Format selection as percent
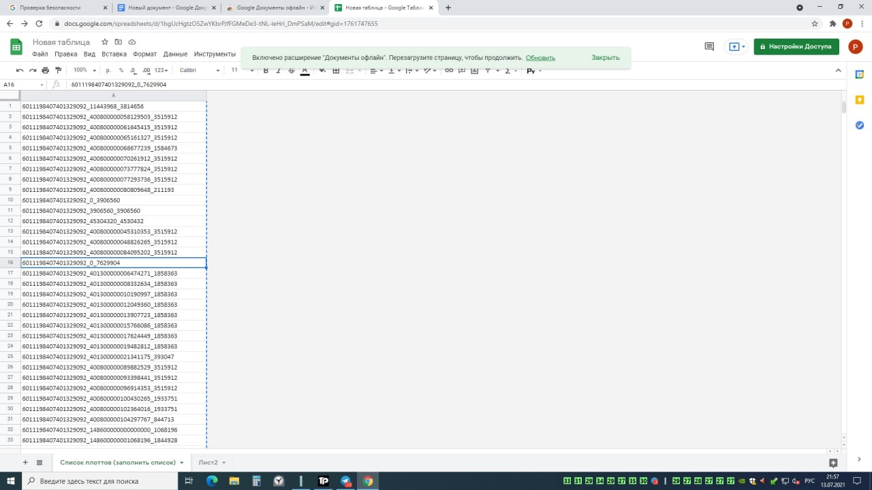 (121, 70)
